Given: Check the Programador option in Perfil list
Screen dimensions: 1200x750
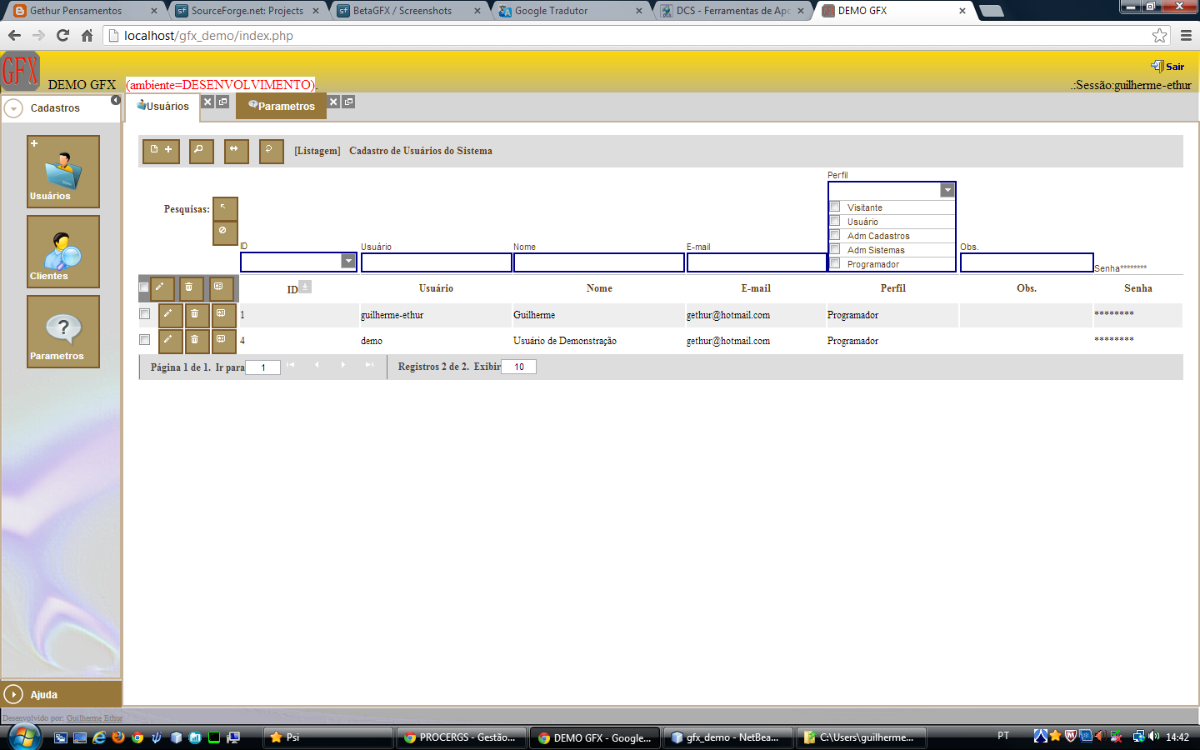Looking at the screenshot, I should pos(834,262).
